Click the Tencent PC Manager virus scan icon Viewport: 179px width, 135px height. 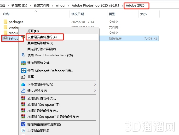tap(24, 125)
